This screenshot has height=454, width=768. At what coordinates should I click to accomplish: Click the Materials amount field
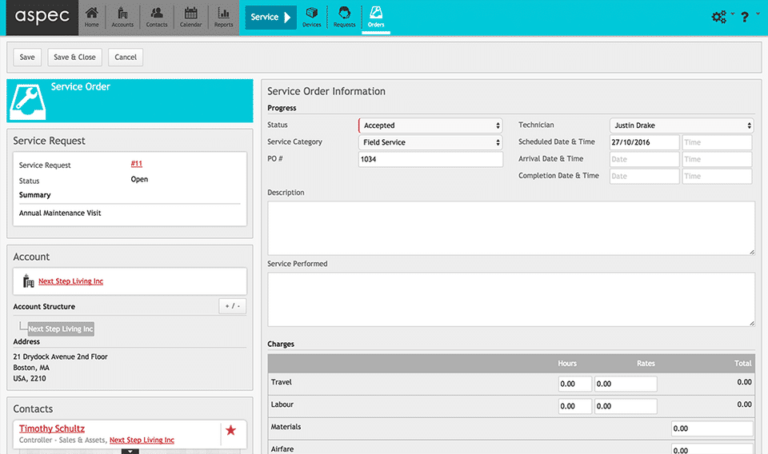click(712, 428)
